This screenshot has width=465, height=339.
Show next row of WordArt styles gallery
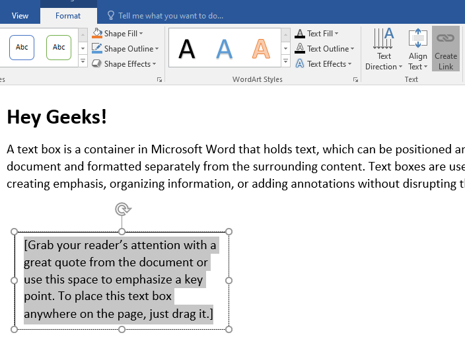pos(285,48)
